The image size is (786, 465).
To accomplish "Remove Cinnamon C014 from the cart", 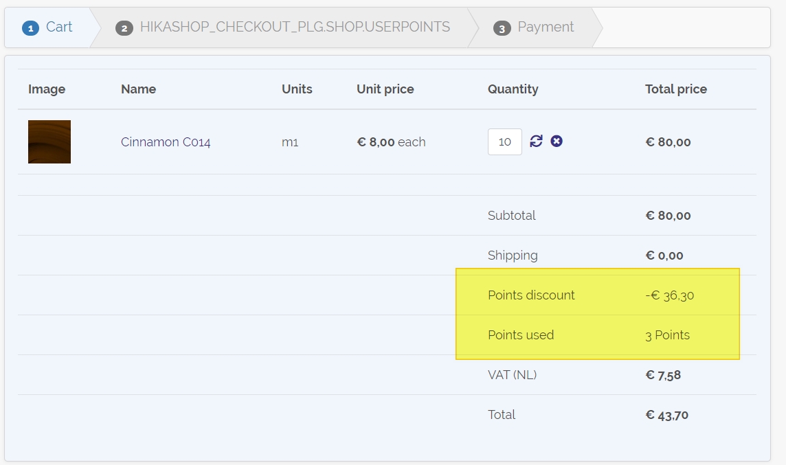I will (557, 141).
